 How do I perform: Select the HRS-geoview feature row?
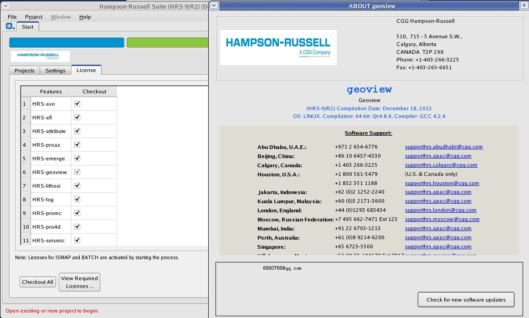point(51,172)
